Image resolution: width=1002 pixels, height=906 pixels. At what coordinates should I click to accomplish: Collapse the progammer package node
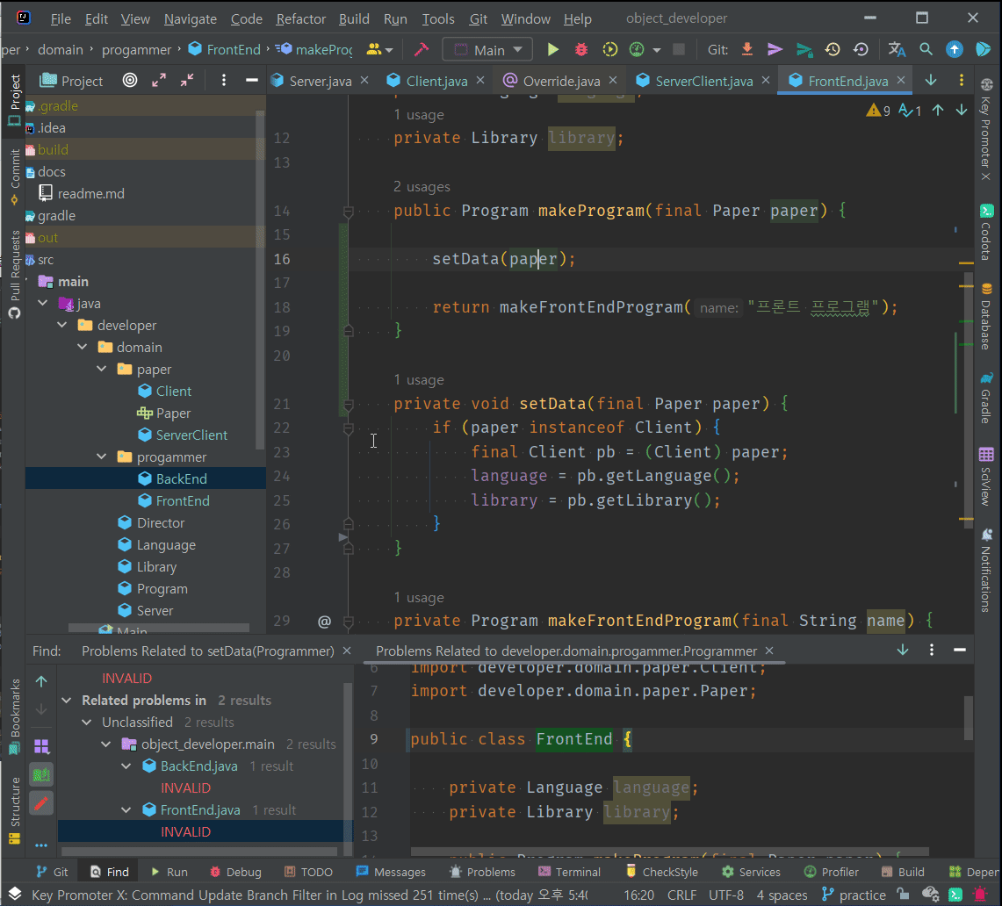pos(102,457)
